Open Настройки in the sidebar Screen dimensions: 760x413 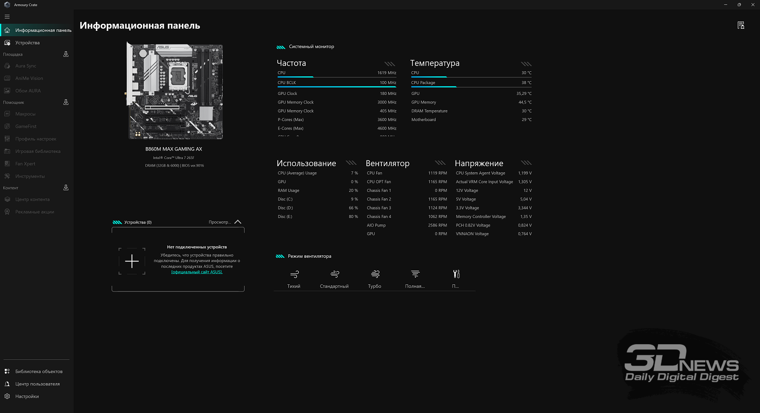27,396
